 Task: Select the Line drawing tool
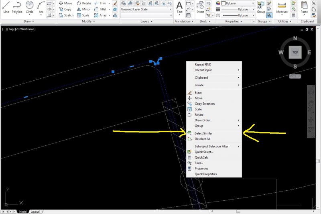click(x=6, y=6)
